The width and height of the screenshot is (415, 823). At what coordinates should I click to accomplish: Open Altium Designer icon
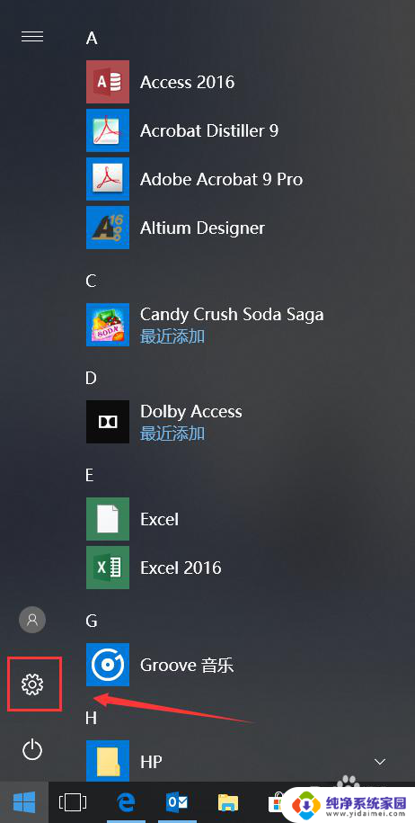pos(108,228)
